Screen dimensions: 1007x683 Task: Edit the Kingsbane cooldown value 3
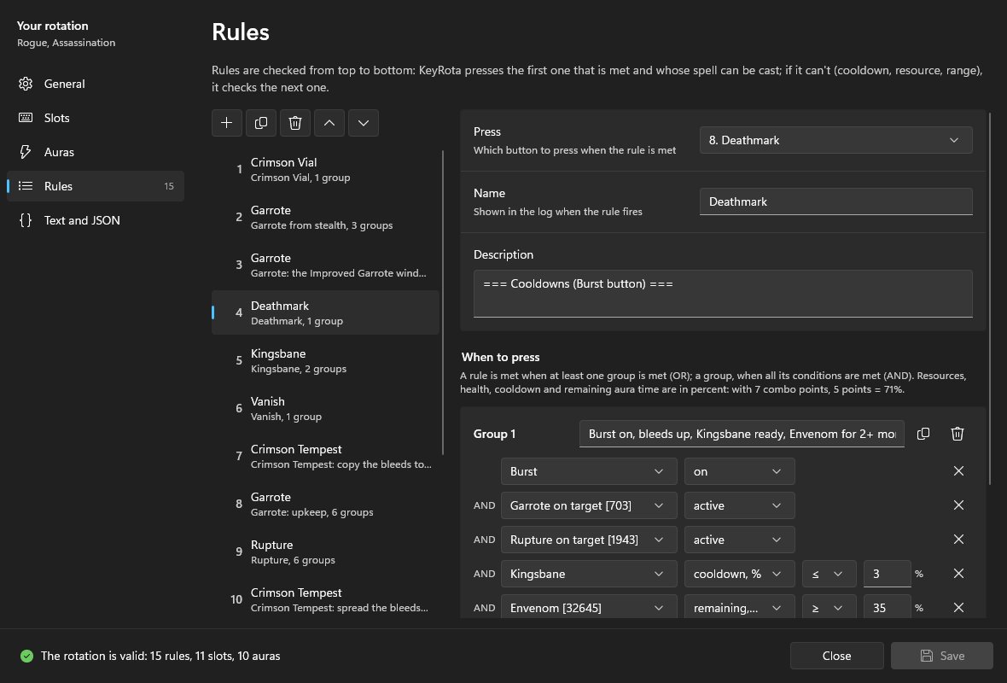[887, 573]
